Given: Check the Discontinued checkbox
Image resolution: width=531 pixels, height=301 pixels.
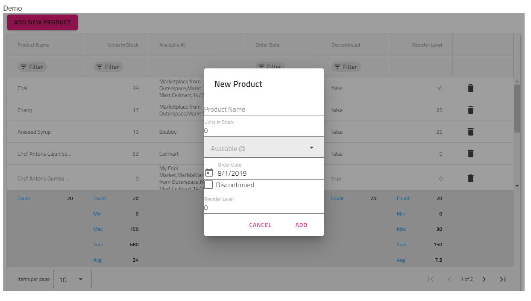Looking at the screenshot, I should coord(208,185).
